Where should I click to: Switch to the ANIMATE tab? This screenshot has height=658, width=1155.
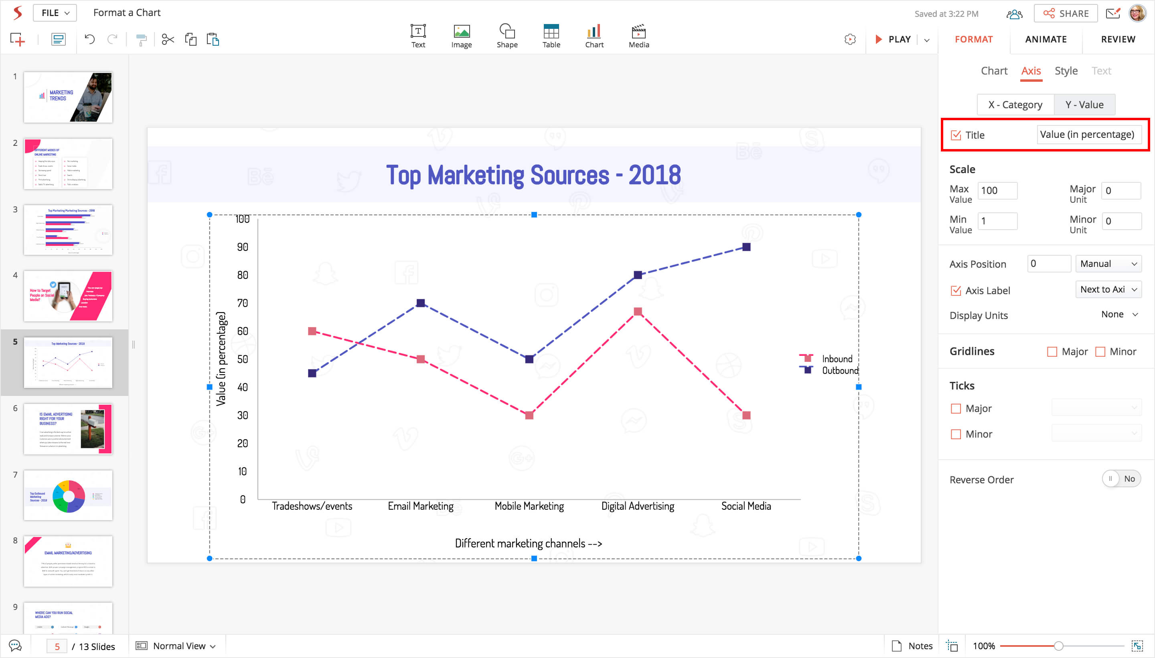[x=1045, y=39]
